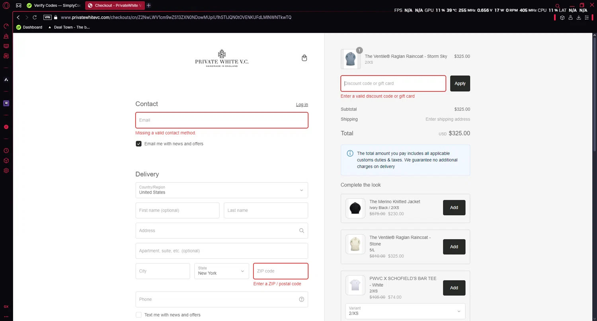The width and height of the screenshot is (597, 321).
Task: Open the Variant 2/XS dropdown
Action: (x=405, y=311)
